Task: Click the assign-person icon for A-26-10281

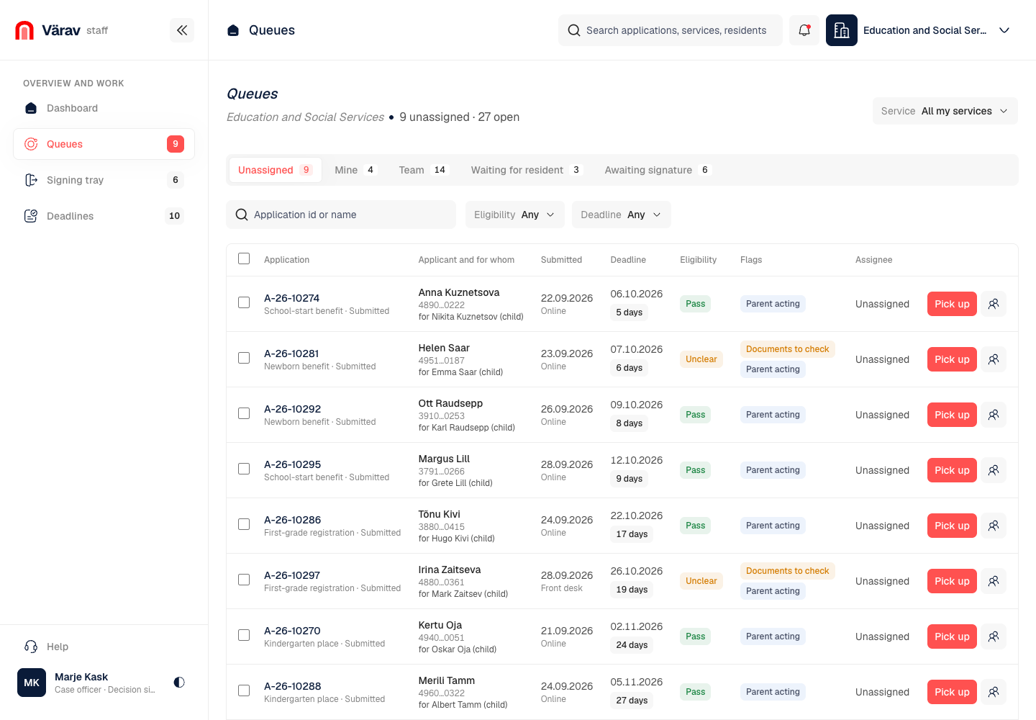Action: point(994,359)
